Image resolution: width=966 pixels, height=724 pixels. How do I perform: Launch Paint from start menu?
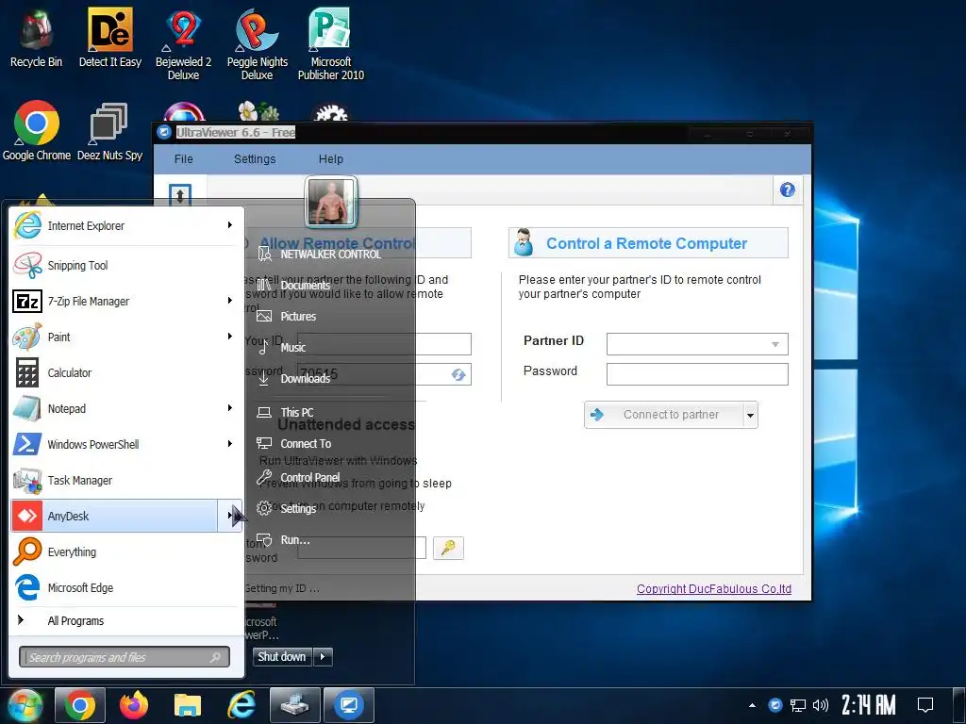pos(114,337)
